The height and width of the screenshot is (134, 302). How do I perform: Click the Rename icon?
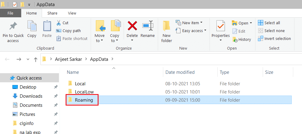148,26
